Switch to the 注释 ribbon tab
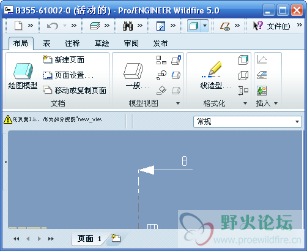This screenshot has width=307, height=251. (72, 43)
